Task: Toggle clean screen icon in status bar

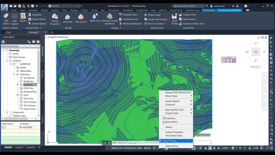Action: click(x=267, y=148)
